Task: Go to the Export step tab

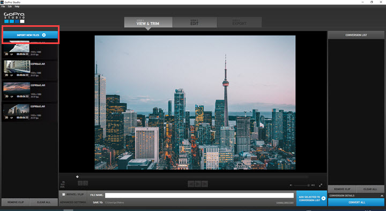Action: [x=240, y=23]
